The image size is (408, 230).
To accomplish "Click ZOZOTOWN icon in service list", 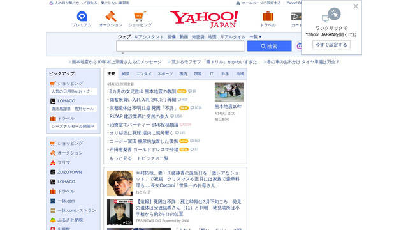I will click(x=53, y=172).
